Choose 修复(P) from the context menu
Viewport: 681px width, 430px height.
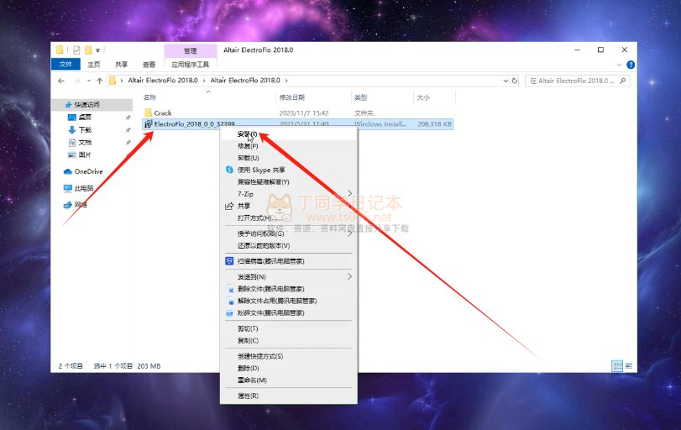289,146
